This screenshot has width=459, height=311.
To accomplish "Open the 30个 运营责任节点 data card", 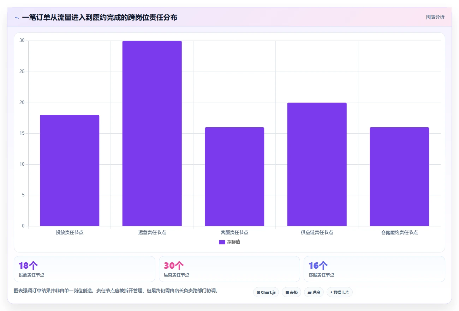I will (x=229, y=269).
